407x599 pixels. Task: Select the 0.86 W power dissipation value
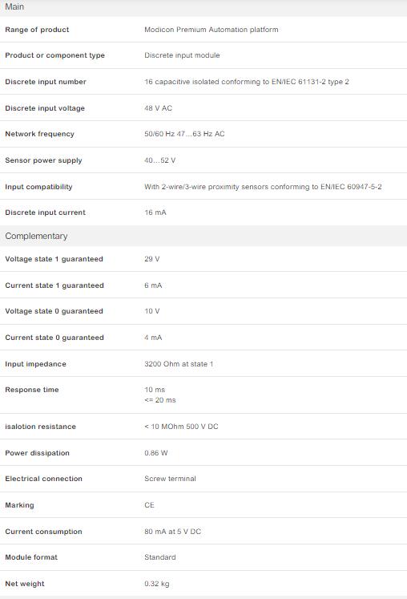155,453
